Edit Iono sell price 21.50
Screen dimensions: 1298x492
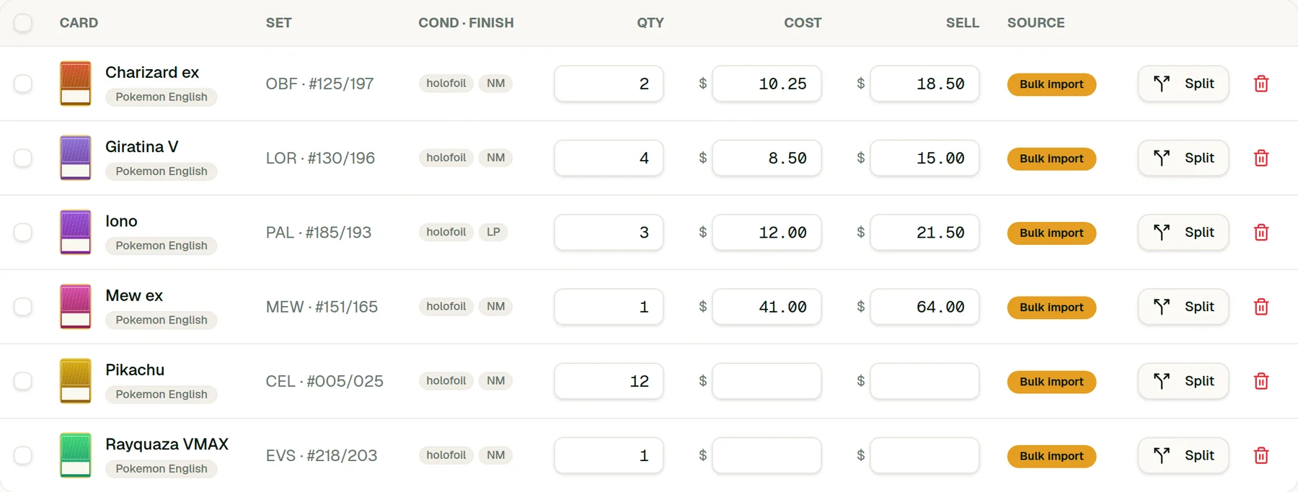[924, 232]
